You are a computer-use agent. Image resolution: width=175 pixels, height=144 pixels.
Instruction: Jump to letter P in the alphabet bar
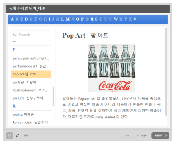click(83, 19)
